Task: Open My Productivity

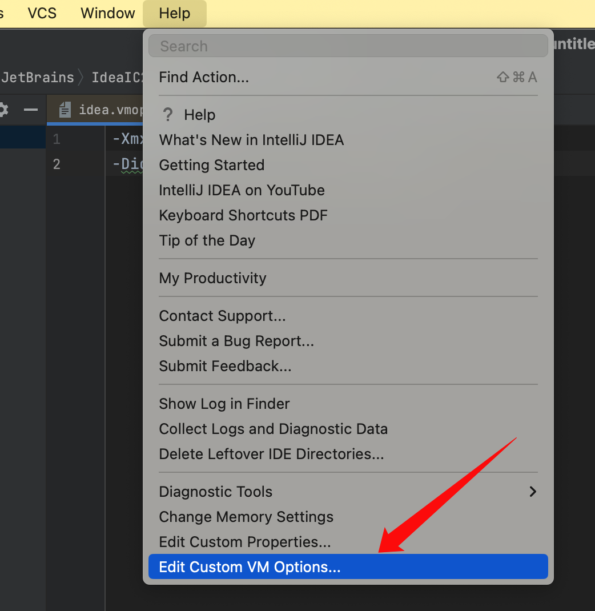Action: click(212, 278)
